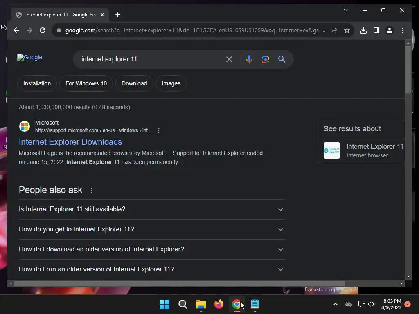Viewport: 419px width, 314px height.
Task: Click the magnifier search button
Action: click(282, 59)
